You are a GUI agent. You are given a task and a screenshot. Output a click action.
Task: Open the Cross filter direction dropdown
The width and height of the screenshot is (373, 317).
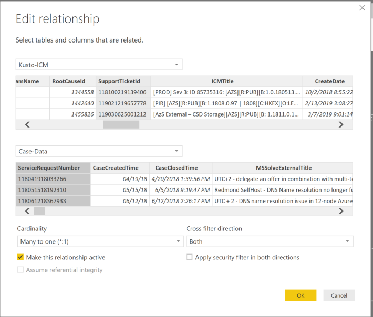pyautogui.click(x=270, y=241)
